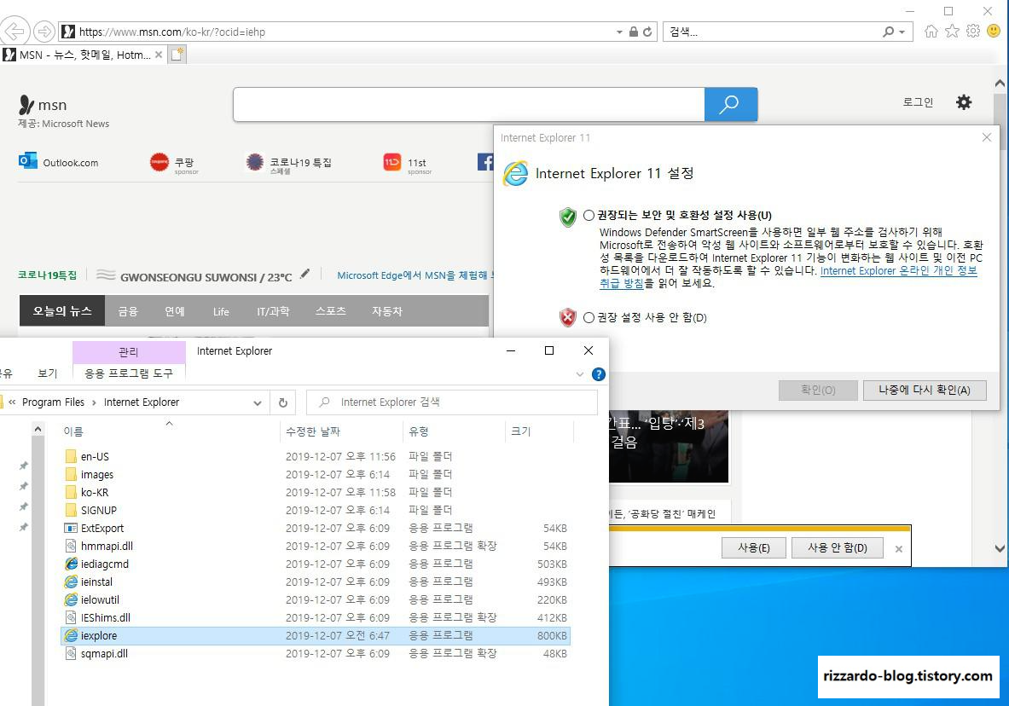Click the msn logo
Viewport: 1009px width, 706px height.
pos(43,104)
